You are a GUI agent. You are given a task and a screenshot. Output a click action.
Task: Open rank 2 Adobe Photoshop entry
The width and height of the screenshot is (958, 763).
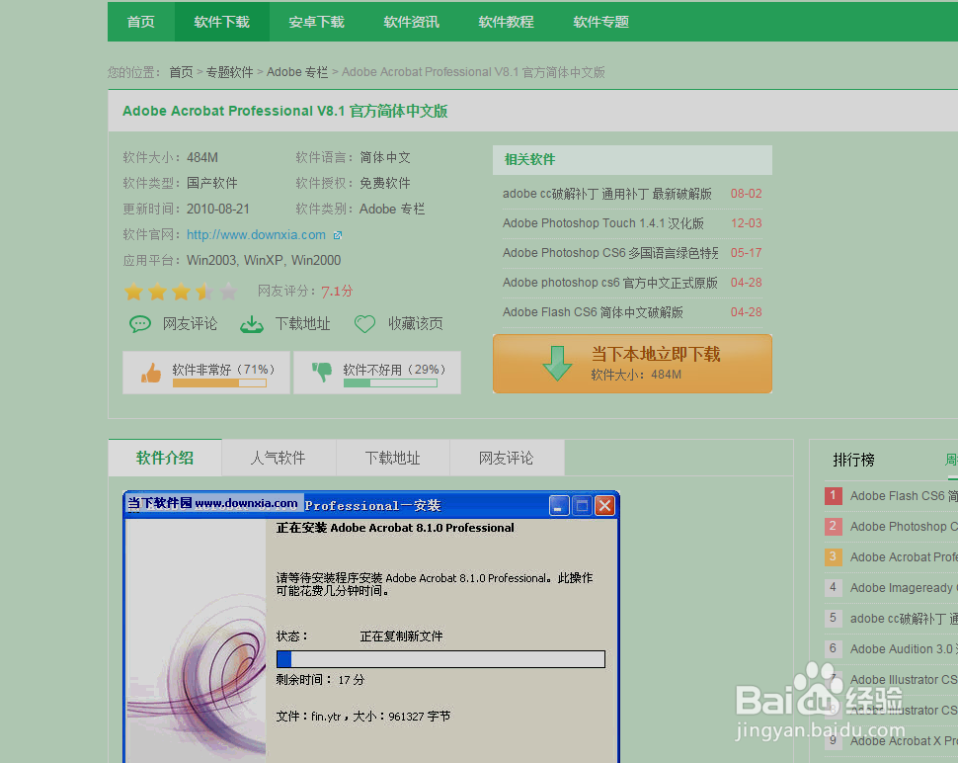[904, 527]
